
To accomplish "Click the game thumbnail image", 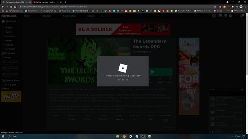I will (90, 61).
